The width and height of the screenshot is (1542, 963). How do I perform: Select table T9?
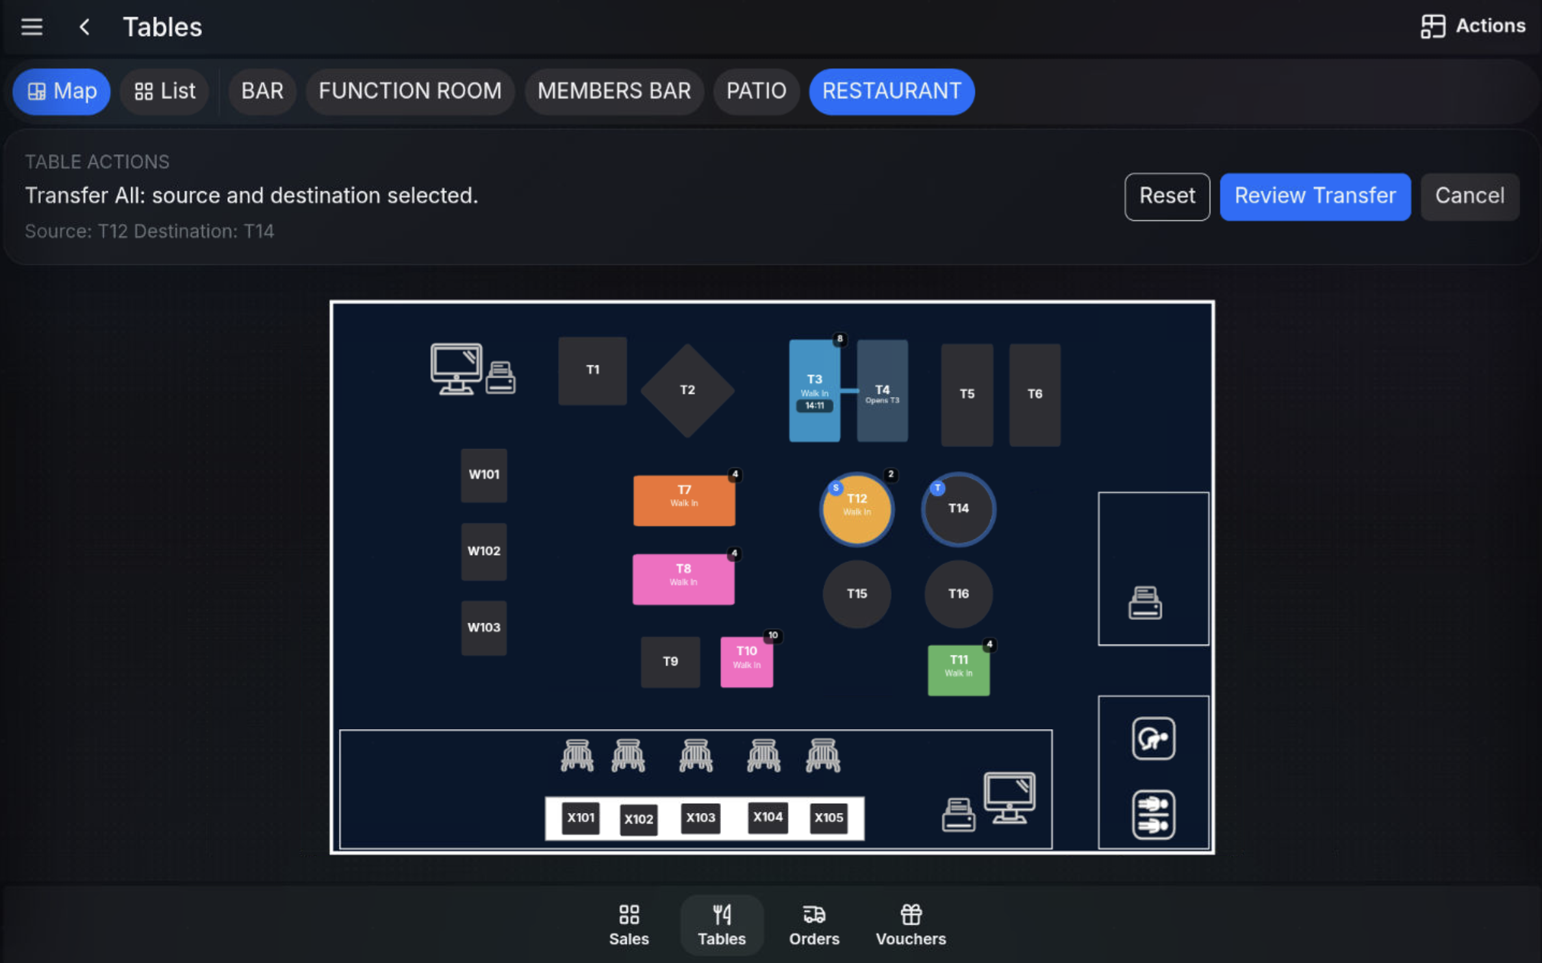(670, 661)
